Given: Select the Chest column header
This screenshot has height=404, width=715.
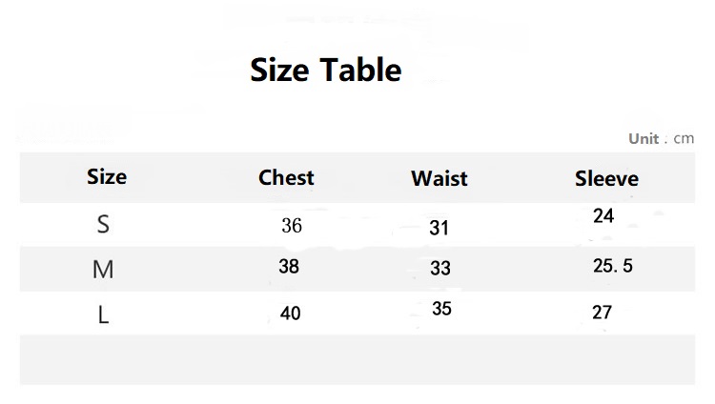Looking at the screenshot, I should 286,177.
